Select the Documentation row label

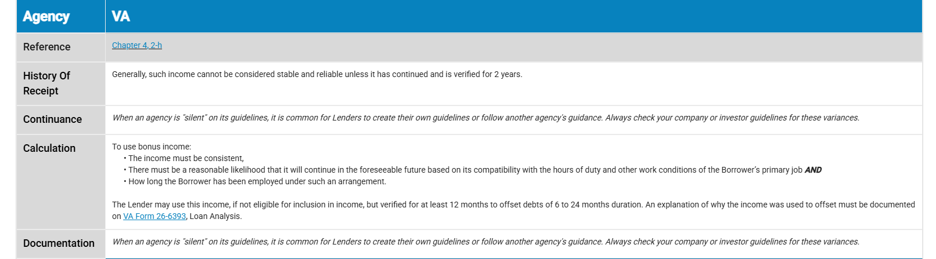(x=59, y=243)
